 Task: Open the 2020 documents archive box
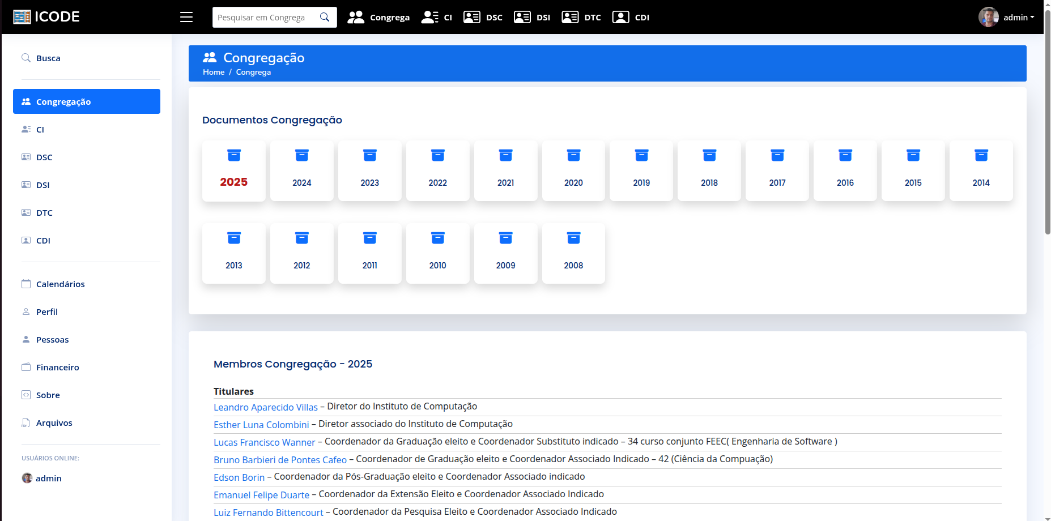tap(573, 170)
